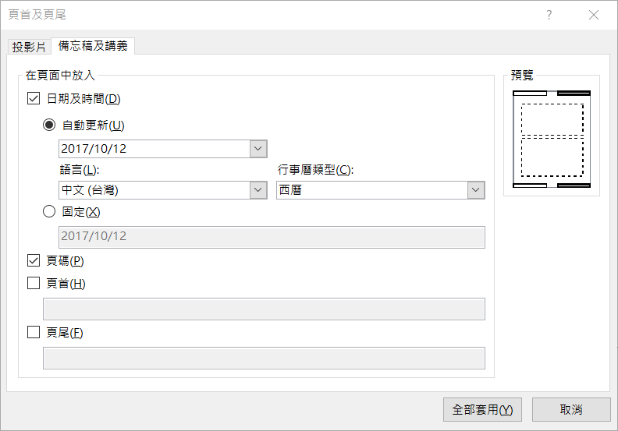Click the 預覽 label above the preview
Screen dimensions: 618x431
coord(522,75)
